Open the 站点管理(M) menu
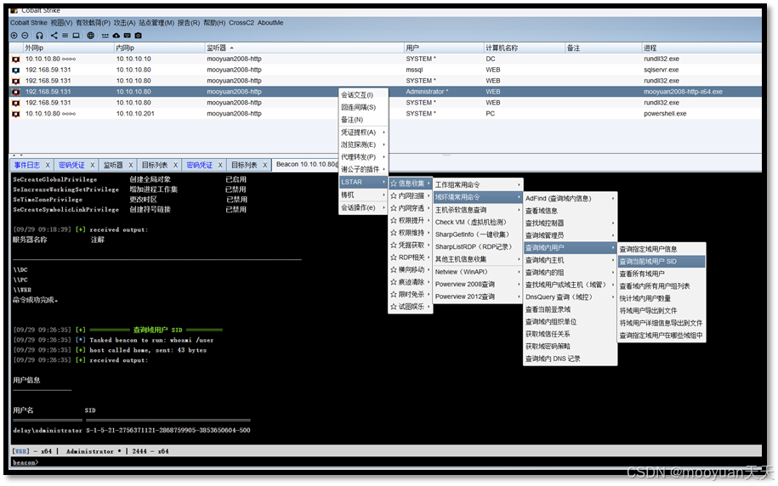778x486 pixels. point(156,23)
